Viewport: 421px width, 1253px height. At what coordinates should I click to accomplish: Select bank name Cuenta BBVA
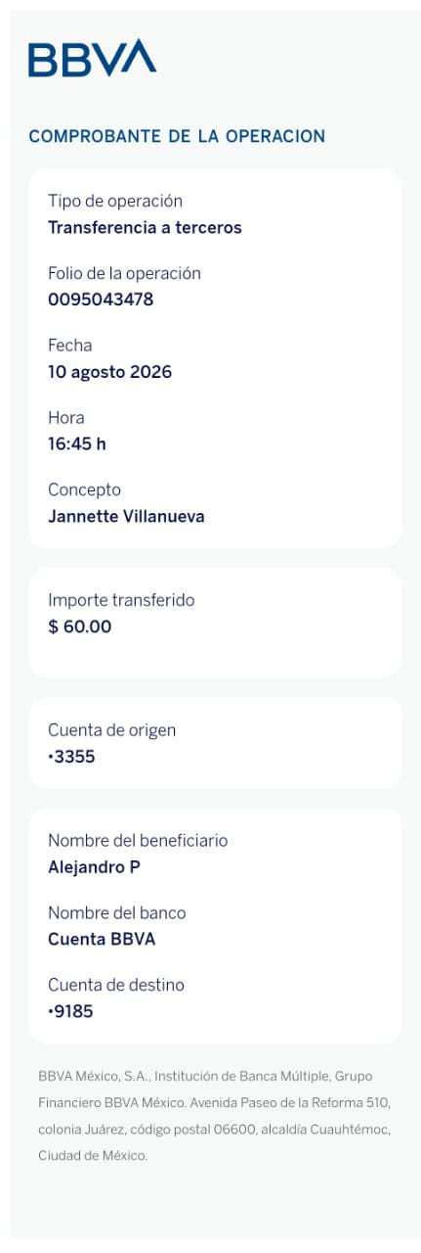tap(102, 940)
